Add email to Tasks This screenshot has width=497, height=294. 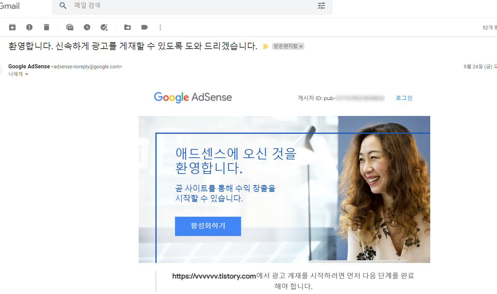tap(104, 27)
